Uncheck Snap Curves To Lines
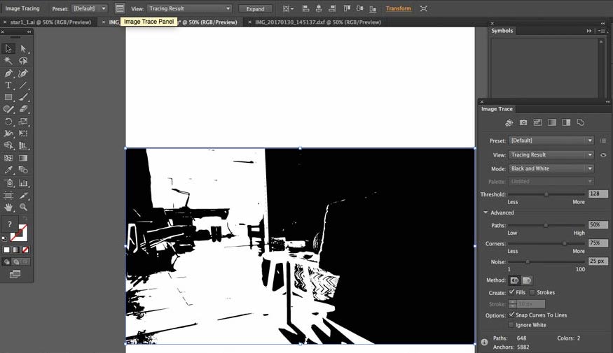 pos(511,315)
